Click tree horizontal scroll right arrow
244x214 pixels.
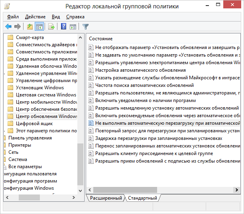point(74,197)
